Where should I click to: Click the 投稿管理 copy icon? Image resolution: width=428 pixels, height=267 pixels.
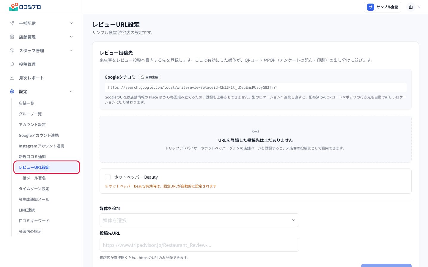coord(12,64)
